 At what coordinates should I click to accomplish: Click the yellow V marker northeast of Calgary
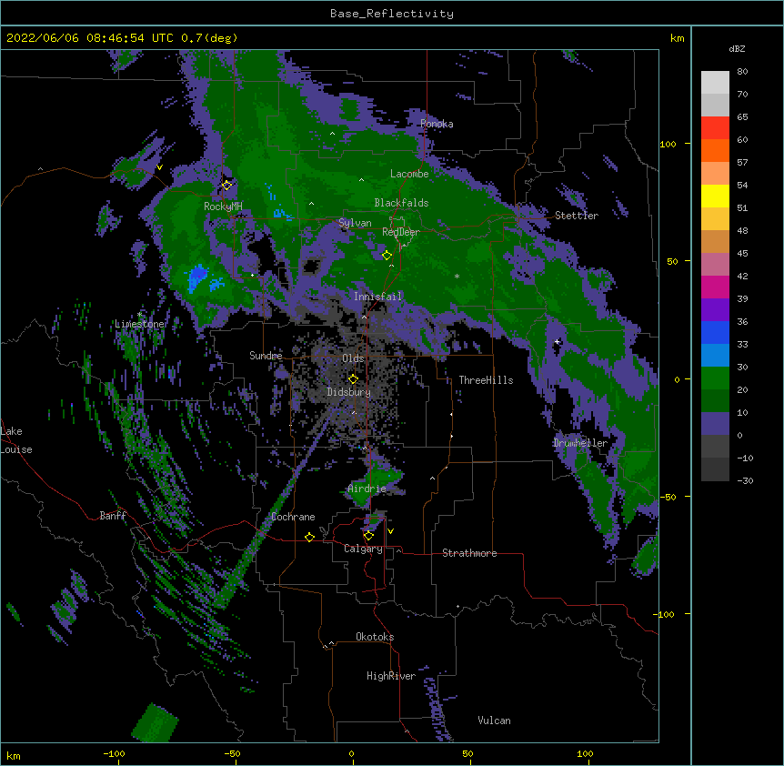[x=390, y=531]
